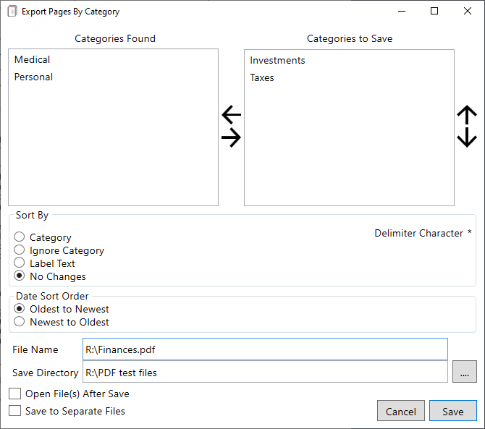Maximize the Export Pages By Category window
Screen dimensions: 485x429
pyautogui.click(x=434, y=11)
